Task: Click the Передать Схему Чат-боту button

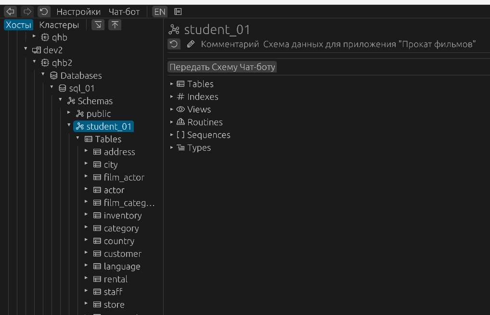Action: 222,67
